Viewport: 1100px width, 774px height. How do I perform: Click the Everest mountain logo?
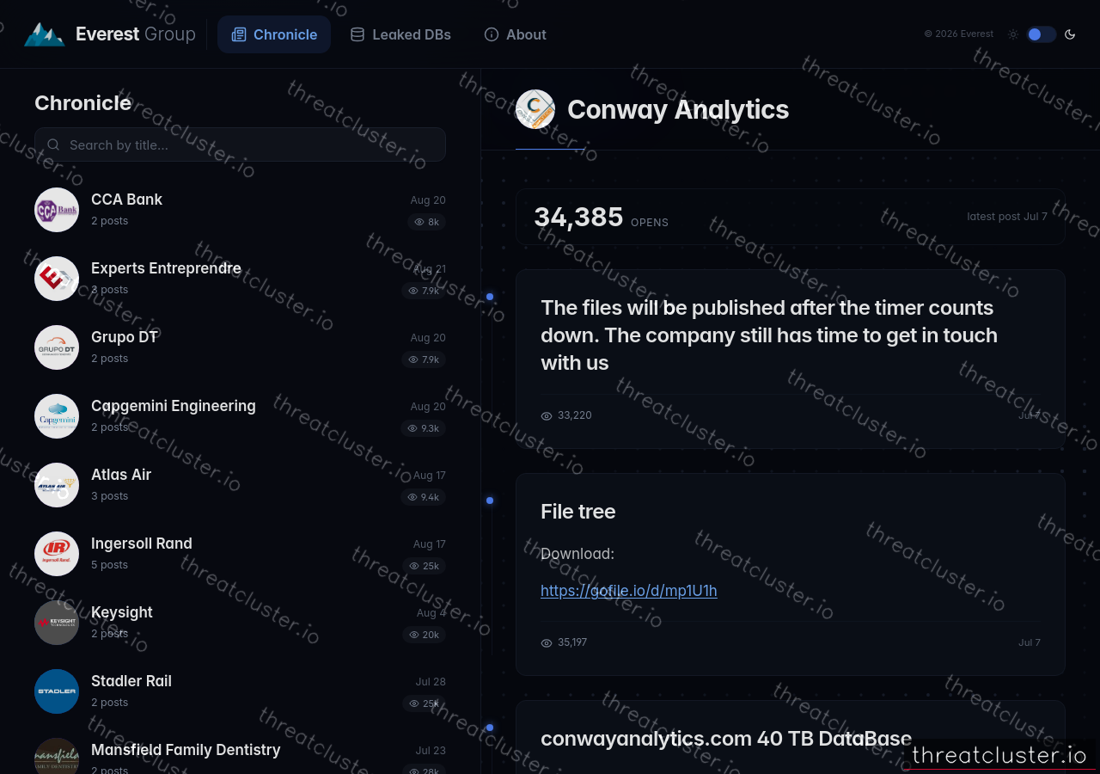pyautogui.click(x=44, y=34)
